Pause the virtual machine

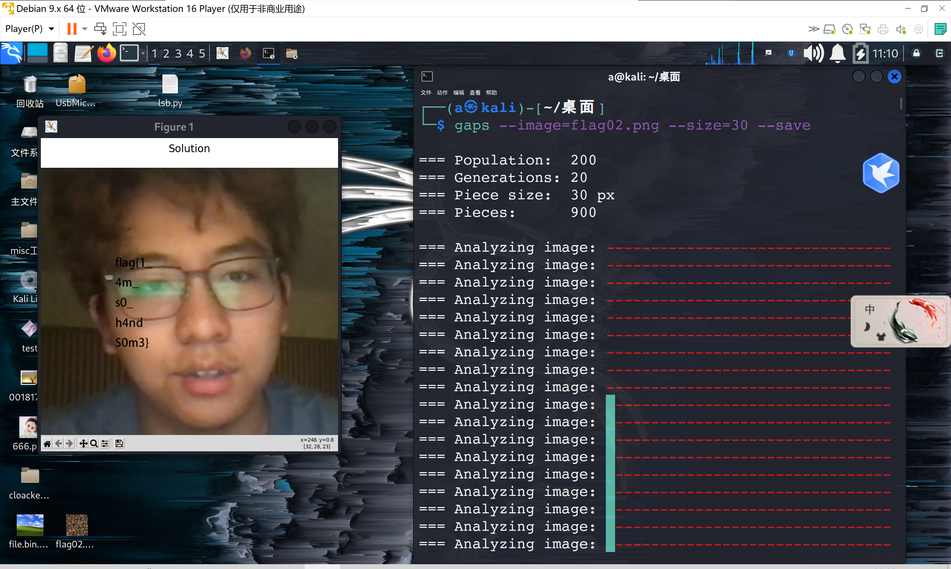pos(72,29)
